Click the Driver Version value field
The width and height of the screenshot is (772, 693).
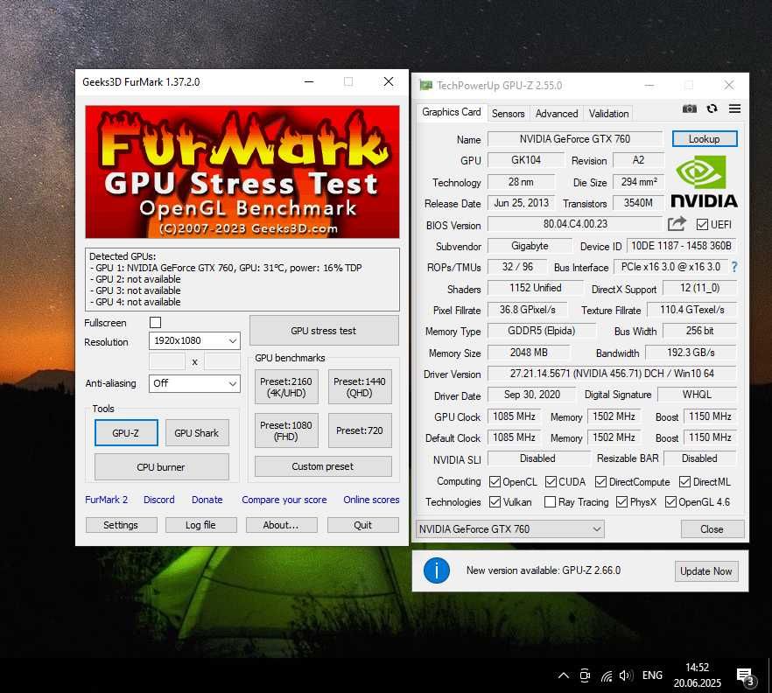point(612,374)
